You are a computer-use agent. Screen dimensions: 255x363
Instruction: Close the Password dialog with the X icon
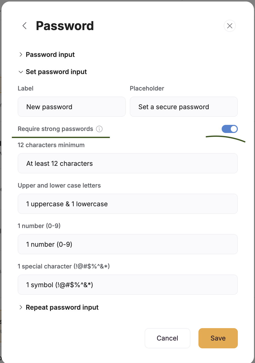coord(229,26)
